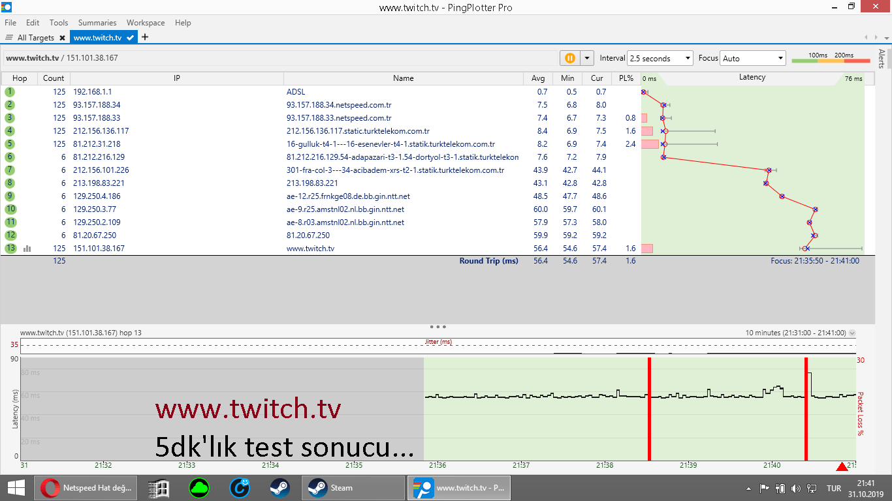Sort by the Hop column header
The height and width of the screenshot is (501, 892).
point(20,78)
